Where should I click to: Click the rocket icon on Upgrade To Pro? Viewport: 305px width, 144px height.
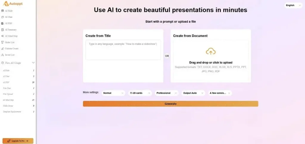(9, 141)
